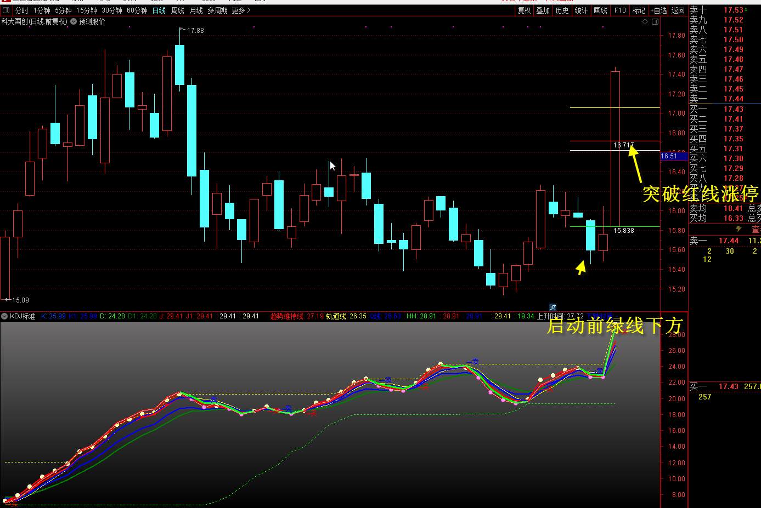Select the 1分钟 period
Viewport: 761px width, 508px height.
click(42, 10)
